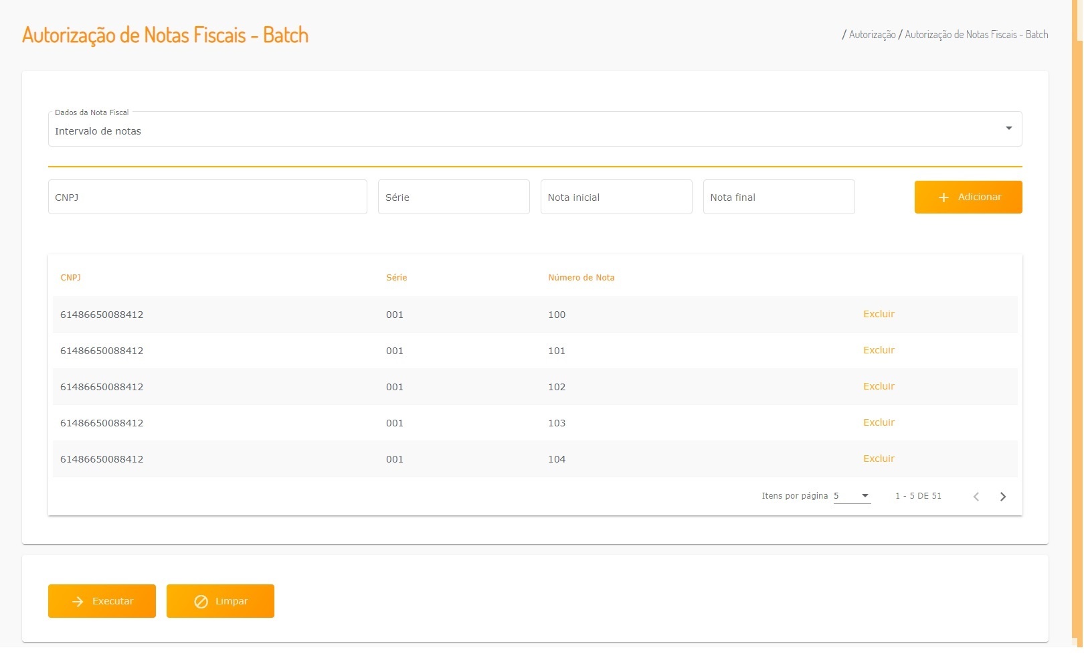Click note number 101 in the table
Viewport: 1084px width, 662px height.
click(x=557, y=351)
